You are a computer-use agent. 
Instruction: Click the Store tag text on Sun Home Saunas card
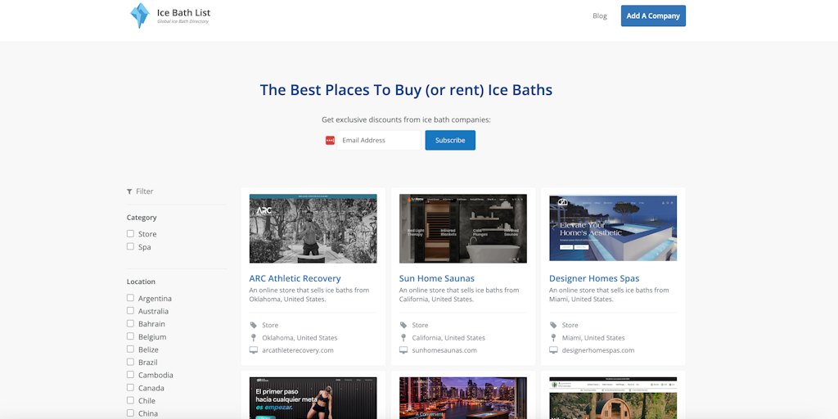pyautogui.click(x=420, y=325)
